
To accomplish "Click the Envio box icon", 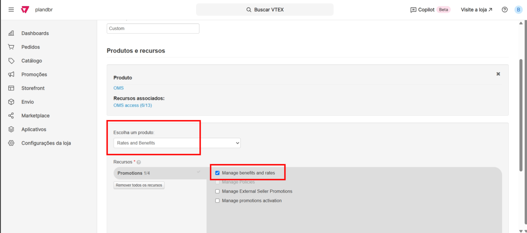I will tap(11, 102).
